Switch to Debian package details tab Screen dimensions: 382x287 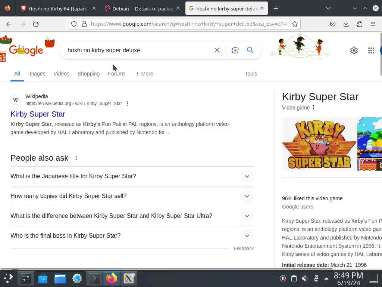[143, 9]
